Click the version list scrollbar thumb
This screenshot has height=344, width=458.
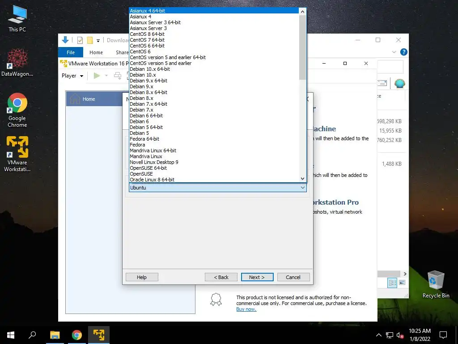[x=303, y=47]
